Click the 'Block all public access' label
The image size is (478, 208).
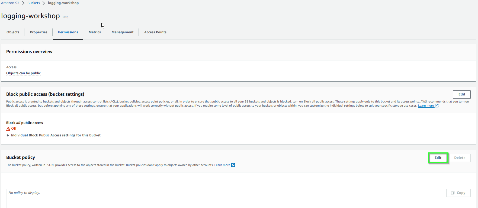click(25, 123)
